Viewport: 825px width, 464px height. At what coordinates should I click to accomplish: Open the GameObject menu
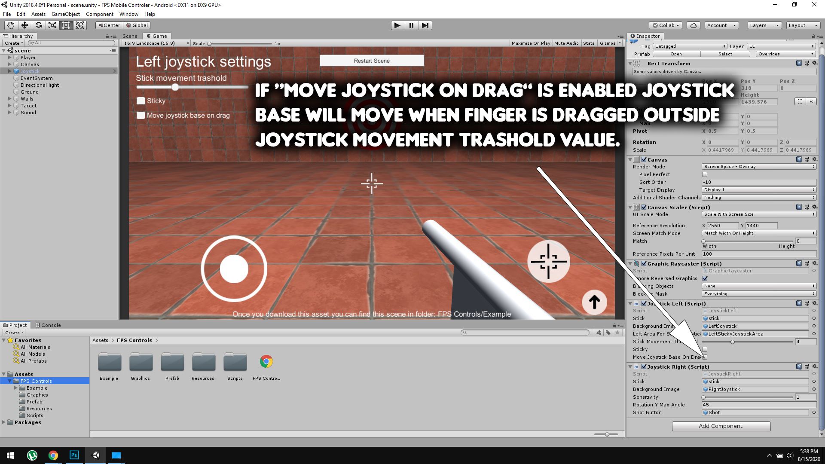pyautogui.click(x=65, y=14)
